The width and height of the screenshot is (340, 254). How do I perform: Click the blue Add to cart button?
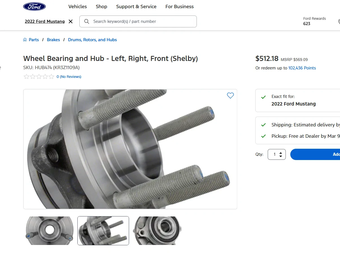click(315, 154)
